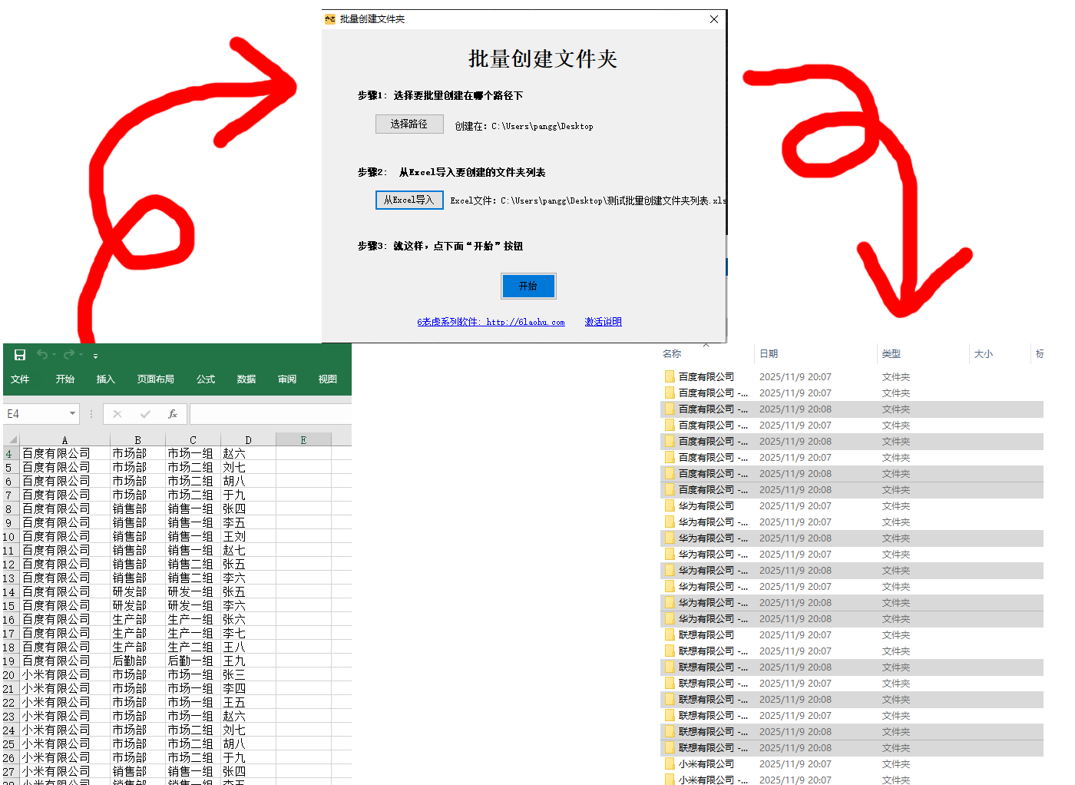Open the Undo history dropdown arrow
1075x785 pixels.
55,356
